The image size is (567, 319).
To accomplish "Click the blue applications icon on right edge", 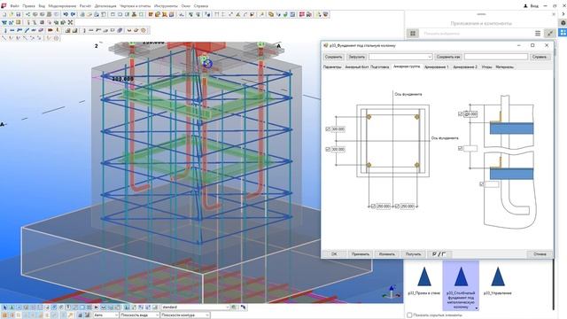I will pos(563,32).
